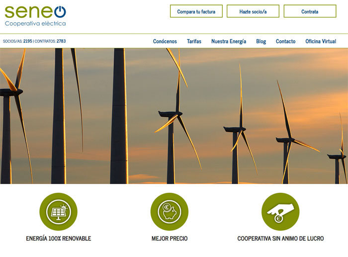Screen dimensions: 348x257
Task: Visit the Blog link
Action: tap(261, 41)
